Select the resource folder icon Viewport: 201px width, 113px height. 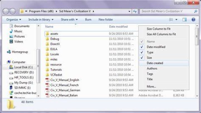click(x=47, y=64)
